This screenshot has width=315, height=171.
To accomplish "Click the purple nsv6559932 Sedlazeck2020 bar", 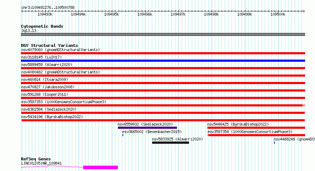I will (x=147, y=128).
